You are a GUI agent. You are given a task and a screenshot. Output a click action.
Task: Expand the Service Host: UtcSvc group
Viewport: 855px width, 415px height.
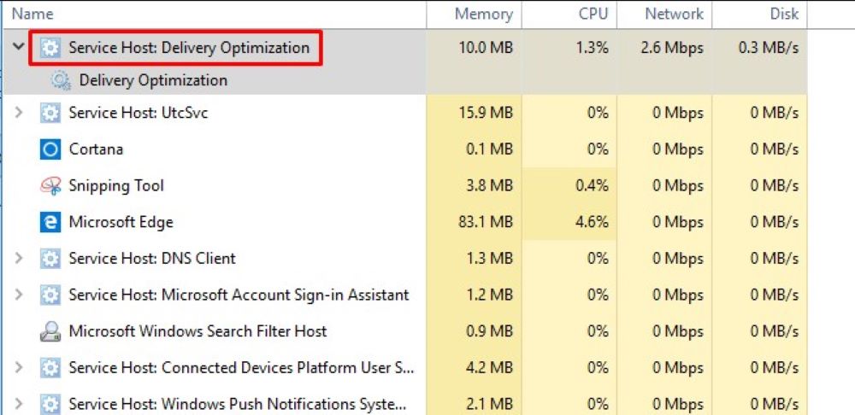19,113
